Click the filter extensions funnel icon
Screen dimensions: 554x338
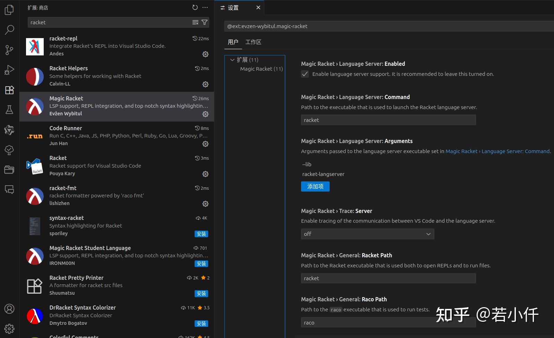pyautogui.click(x=205, y=22)
